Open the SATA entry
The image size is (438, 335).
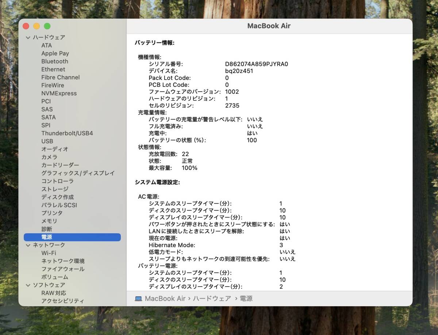tap(49, 117)
